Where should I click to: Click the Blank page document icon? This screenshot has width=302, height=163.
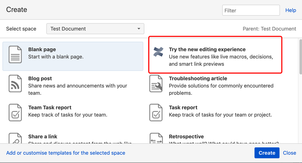[15, 55]
